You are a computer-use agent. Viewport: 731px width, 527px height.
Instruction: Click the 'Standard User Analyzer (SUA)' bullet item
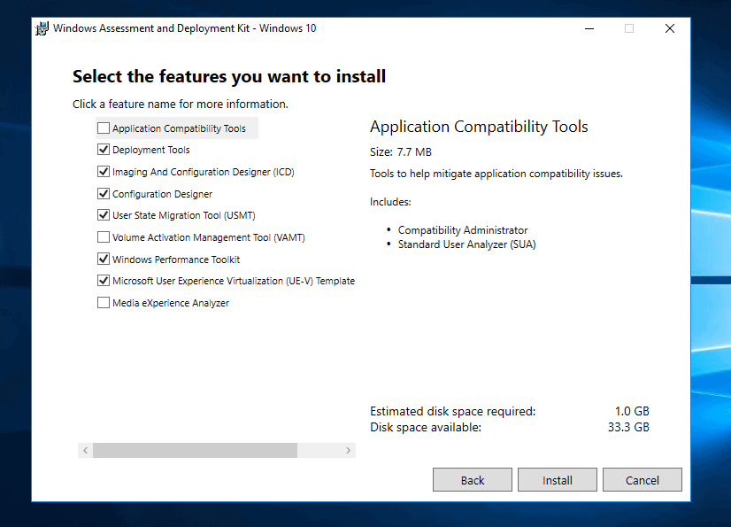[x=466, y=244]
